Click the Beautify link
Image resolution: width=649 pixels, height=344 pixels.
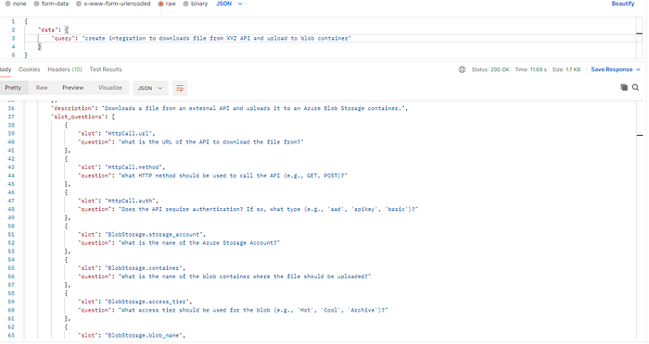pyautogui.click(x=623, y=4)
